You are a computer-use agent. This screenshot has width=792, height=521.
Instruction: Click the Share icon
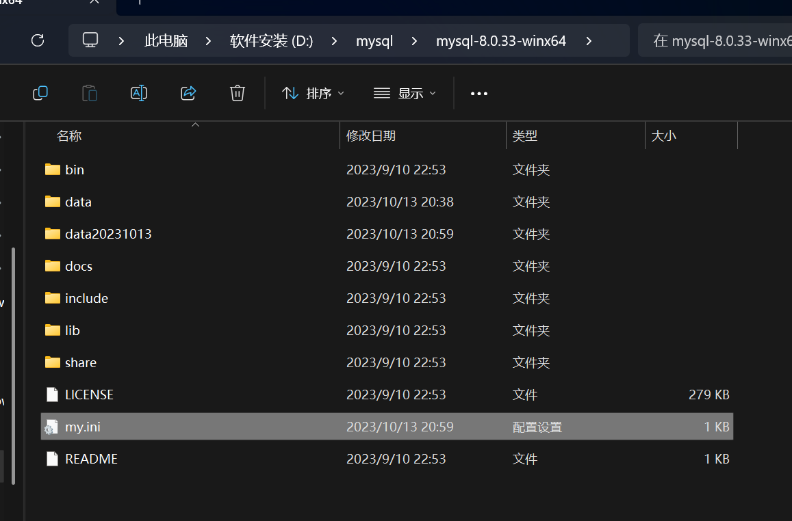[188, 93]
